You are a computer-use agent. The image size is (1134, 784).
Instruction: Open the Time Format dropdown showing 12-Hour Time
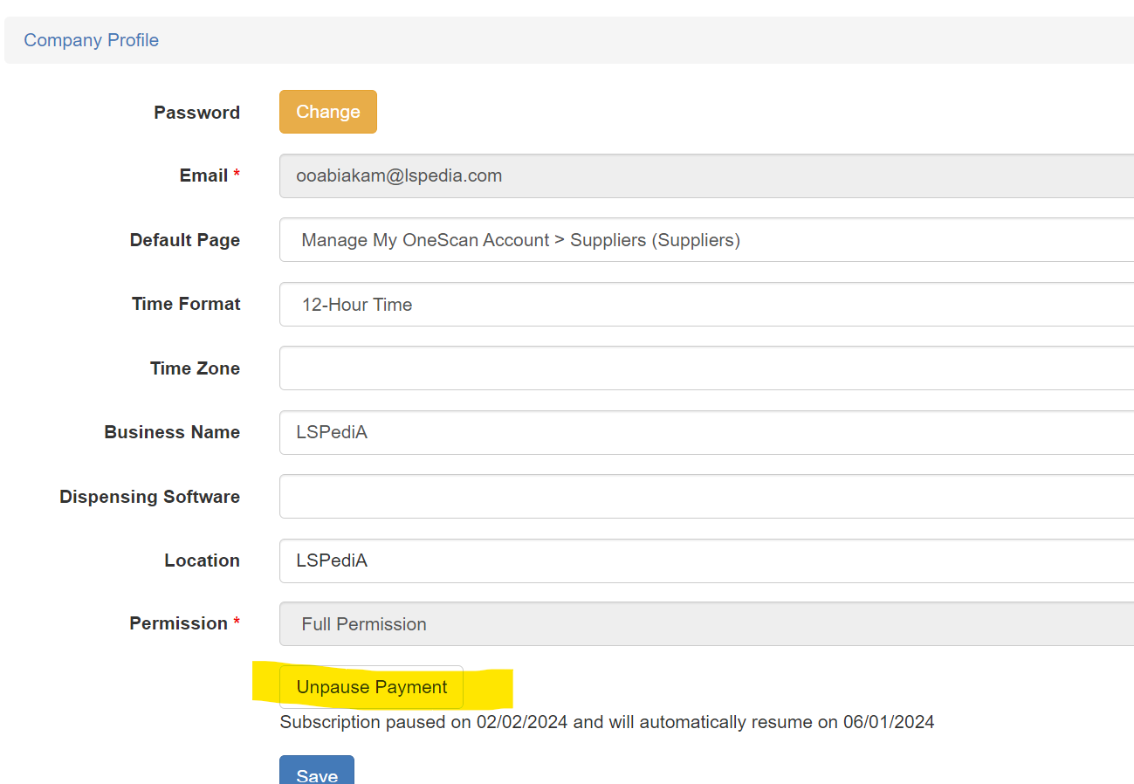pyautogui.click(x=706, y=305)
